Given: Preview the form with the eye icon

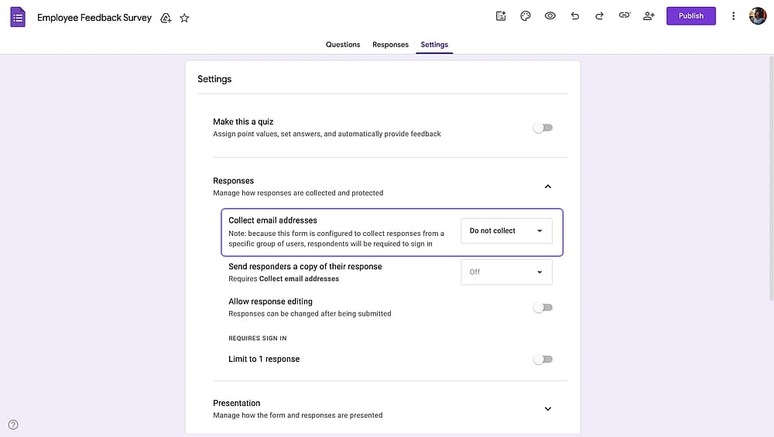Looking at the screenshot, I should click(550, 15).
